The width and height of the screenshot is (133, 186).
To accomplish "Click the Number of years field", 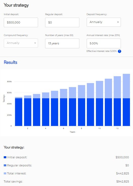I will coord(62,43).
